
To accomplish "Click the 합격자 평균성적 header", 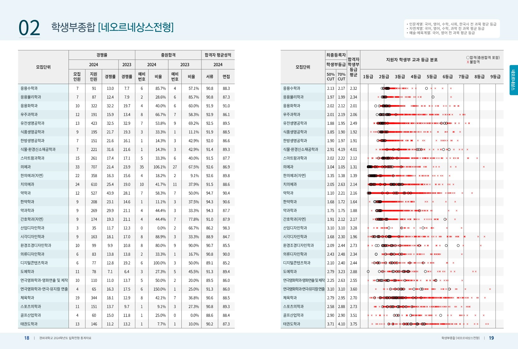I will point(218,54).
